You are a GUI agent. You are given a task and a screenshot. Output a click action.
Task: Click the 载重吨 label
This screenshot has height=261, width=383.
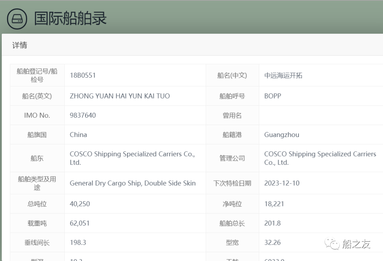(37, 223)
